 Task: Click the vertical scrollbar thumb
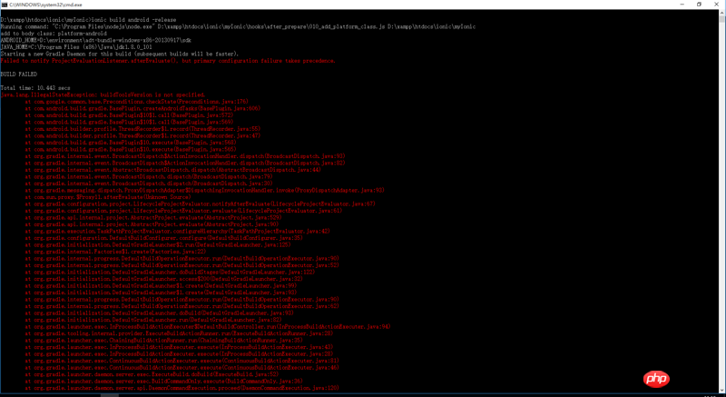pyautogui.click(x=722, y=19)
